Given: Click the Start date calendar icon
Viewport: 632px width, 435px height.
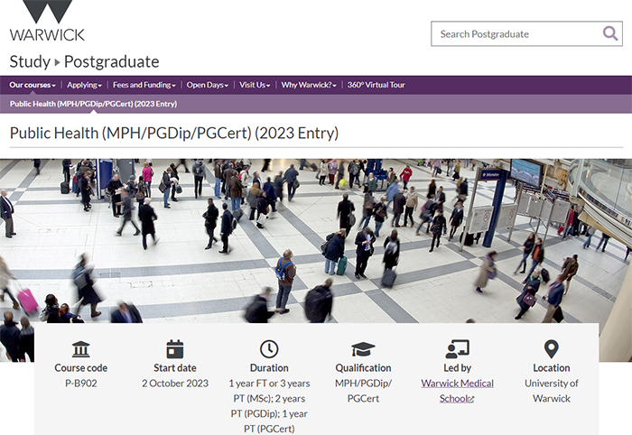Looking at the screenshot, I should (x=175, y=349).
